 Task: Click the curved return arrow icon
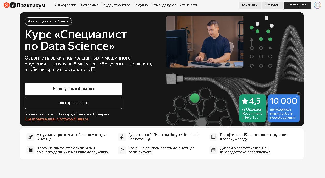click(x=298, y=94)
